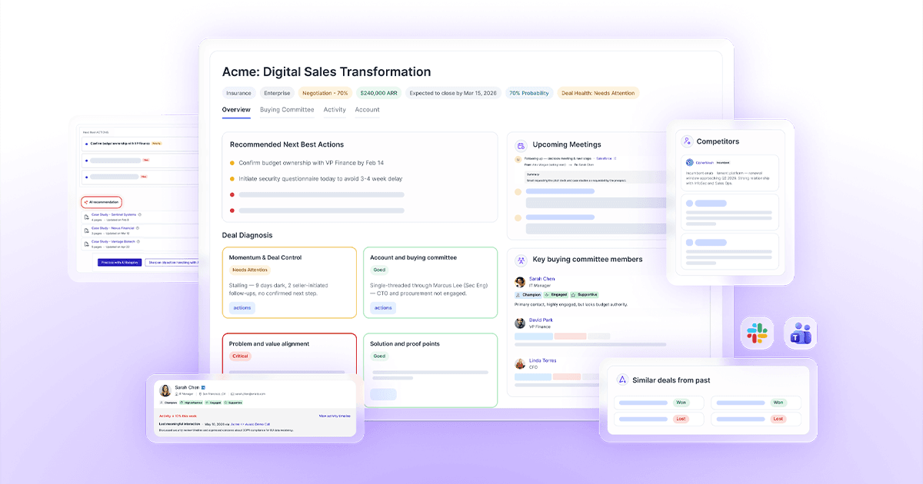Image resolution: width=923 pixels, height=484 pixels.
Task: Click the AI recommendation badge
Action: (x=102, y=202)
